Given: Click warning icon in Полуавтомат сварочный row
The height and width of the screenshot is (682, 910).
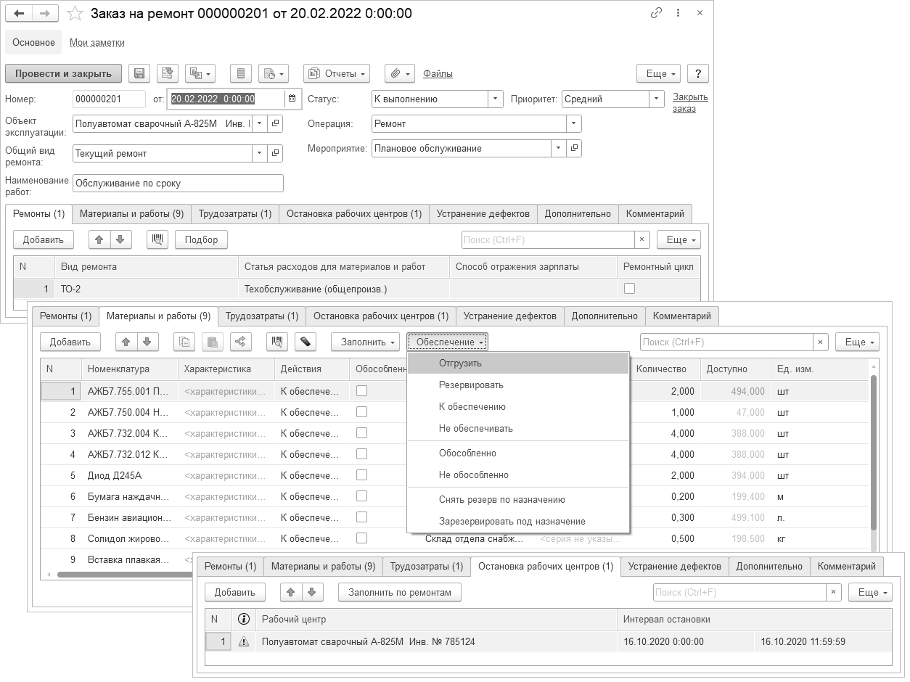Looking at the screenshot, I should (244, 641).
